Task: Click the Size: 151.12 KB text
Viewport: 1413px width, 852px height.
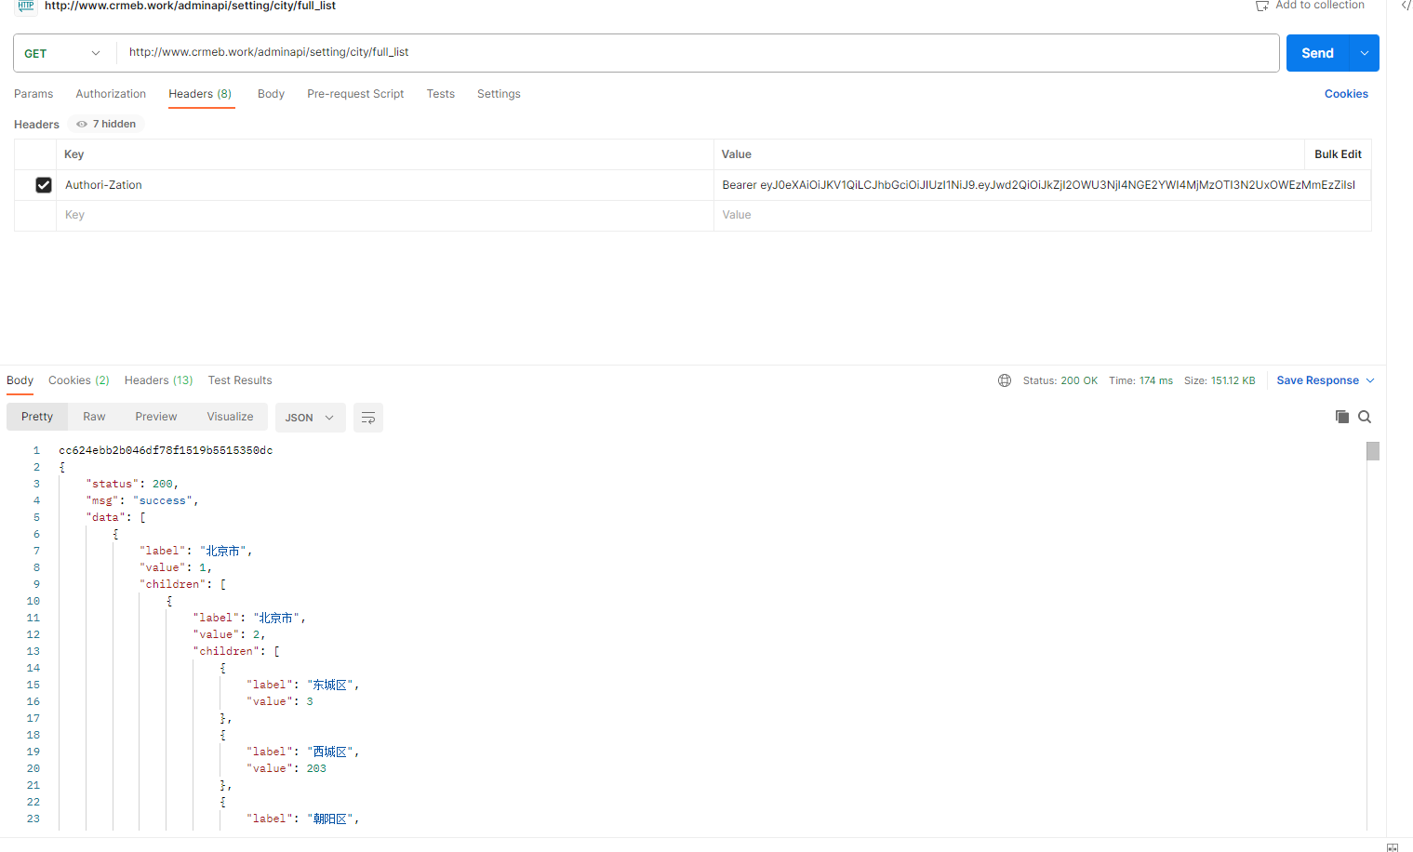Action: [1220, 380]
